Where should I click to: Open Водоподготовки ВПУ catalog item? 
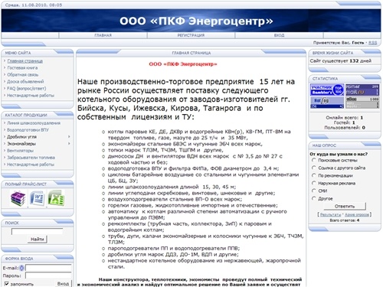[x=28, y=130]
